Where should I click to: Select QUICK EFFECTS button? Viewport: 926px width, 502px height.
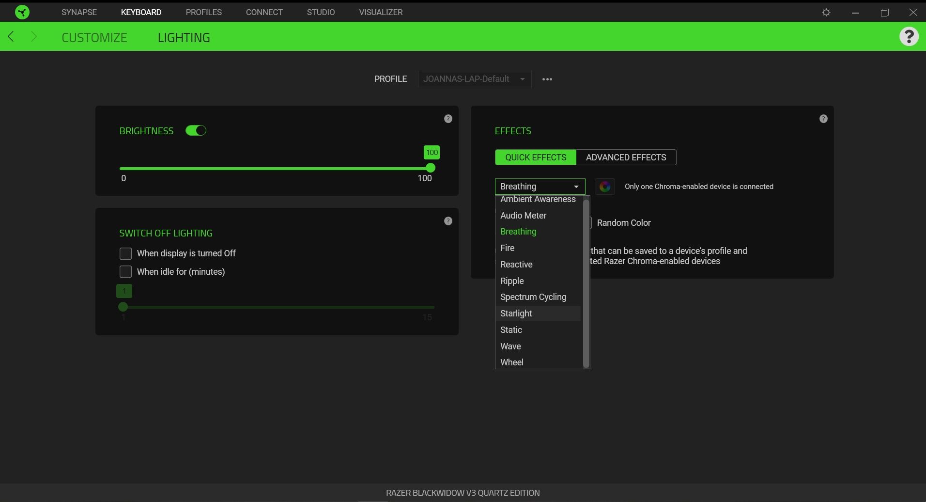point(536,157)
